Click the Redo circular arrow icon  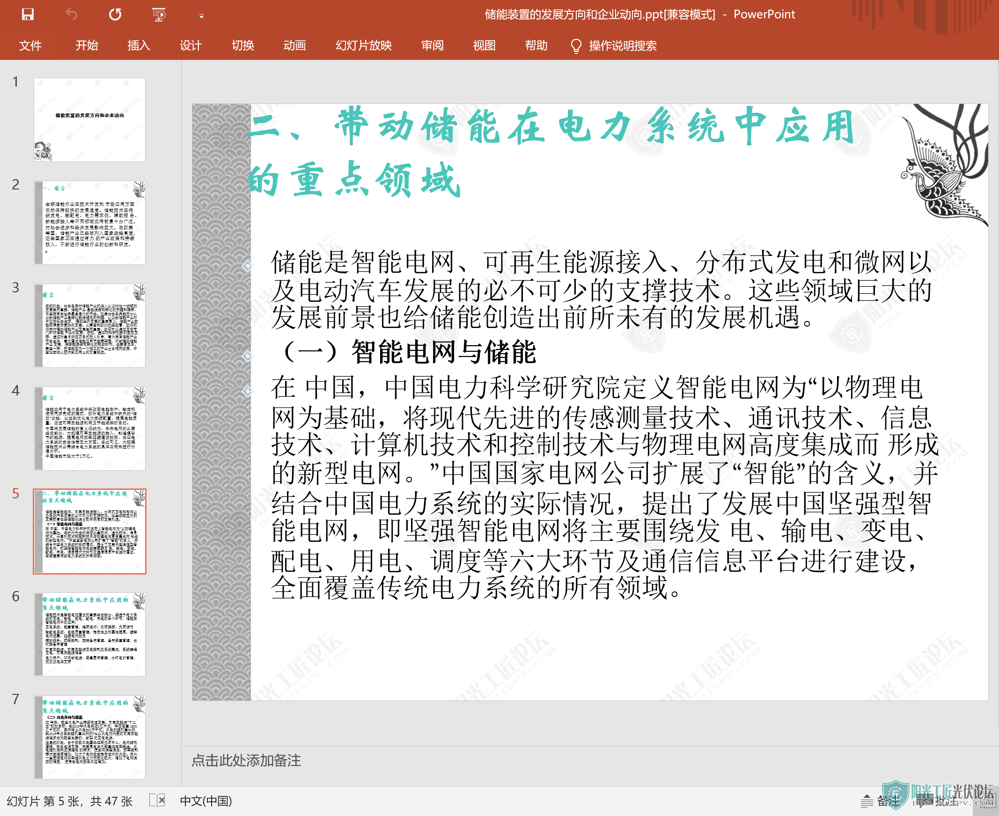[115, 15]
